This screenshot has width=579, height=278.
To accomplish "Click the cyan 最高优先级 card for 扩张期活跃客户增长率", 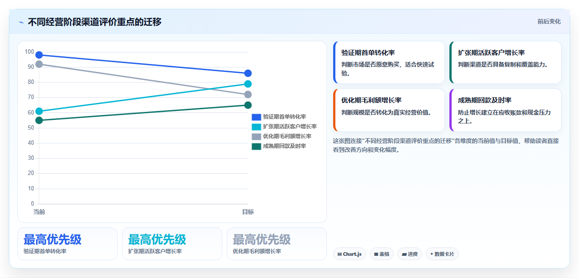I will tap(172, 244).
